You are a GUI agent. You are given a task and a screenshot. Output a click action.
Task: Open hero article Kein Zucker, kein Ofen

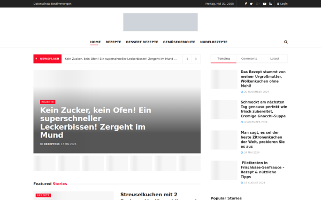(x=96, y=123)
